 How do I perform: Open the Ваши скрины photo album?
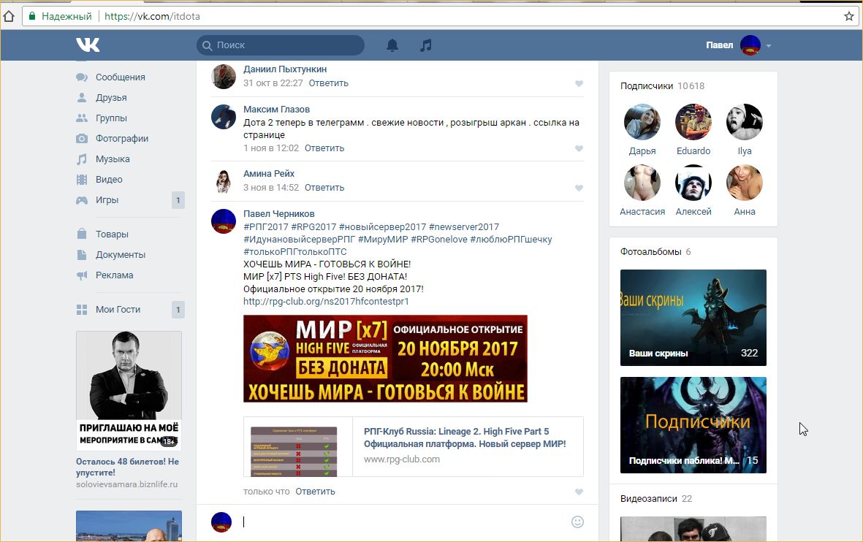693,318
